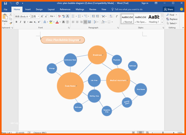Toggle Italic formatting
Screen dimensions: 186x135
[20, 22]
